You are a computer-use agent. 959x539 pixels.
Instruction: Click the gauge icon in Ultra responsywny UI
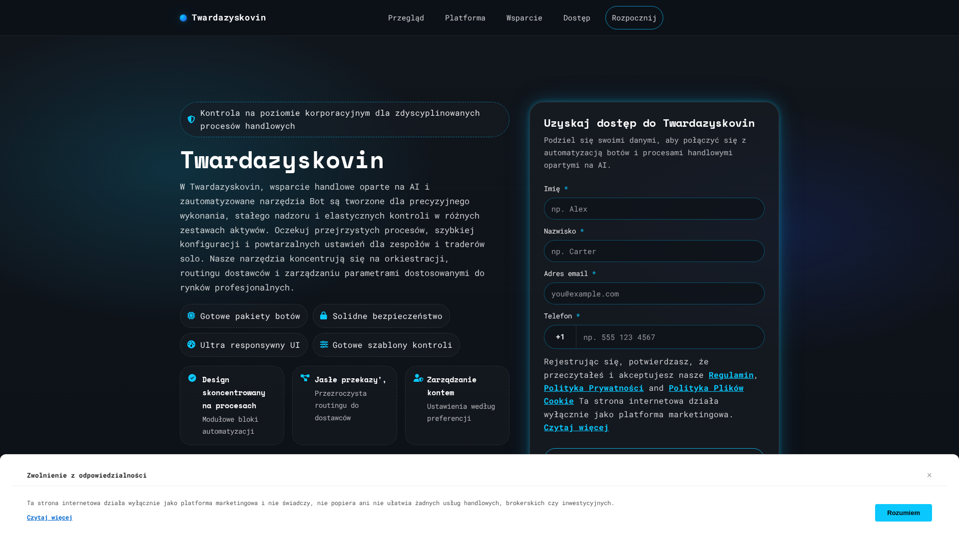click(191, 345)
